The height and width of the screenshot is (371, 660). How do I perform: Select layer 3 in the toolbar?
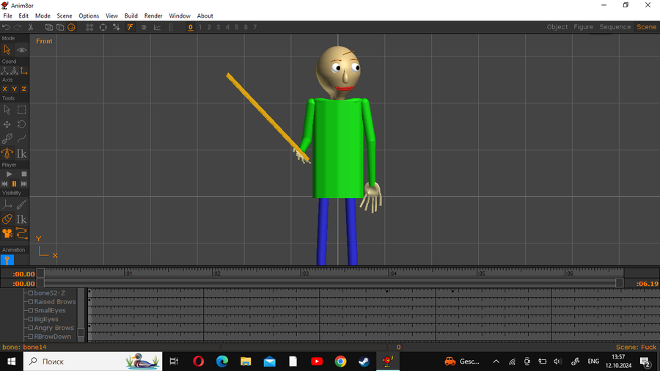[218, 27]
